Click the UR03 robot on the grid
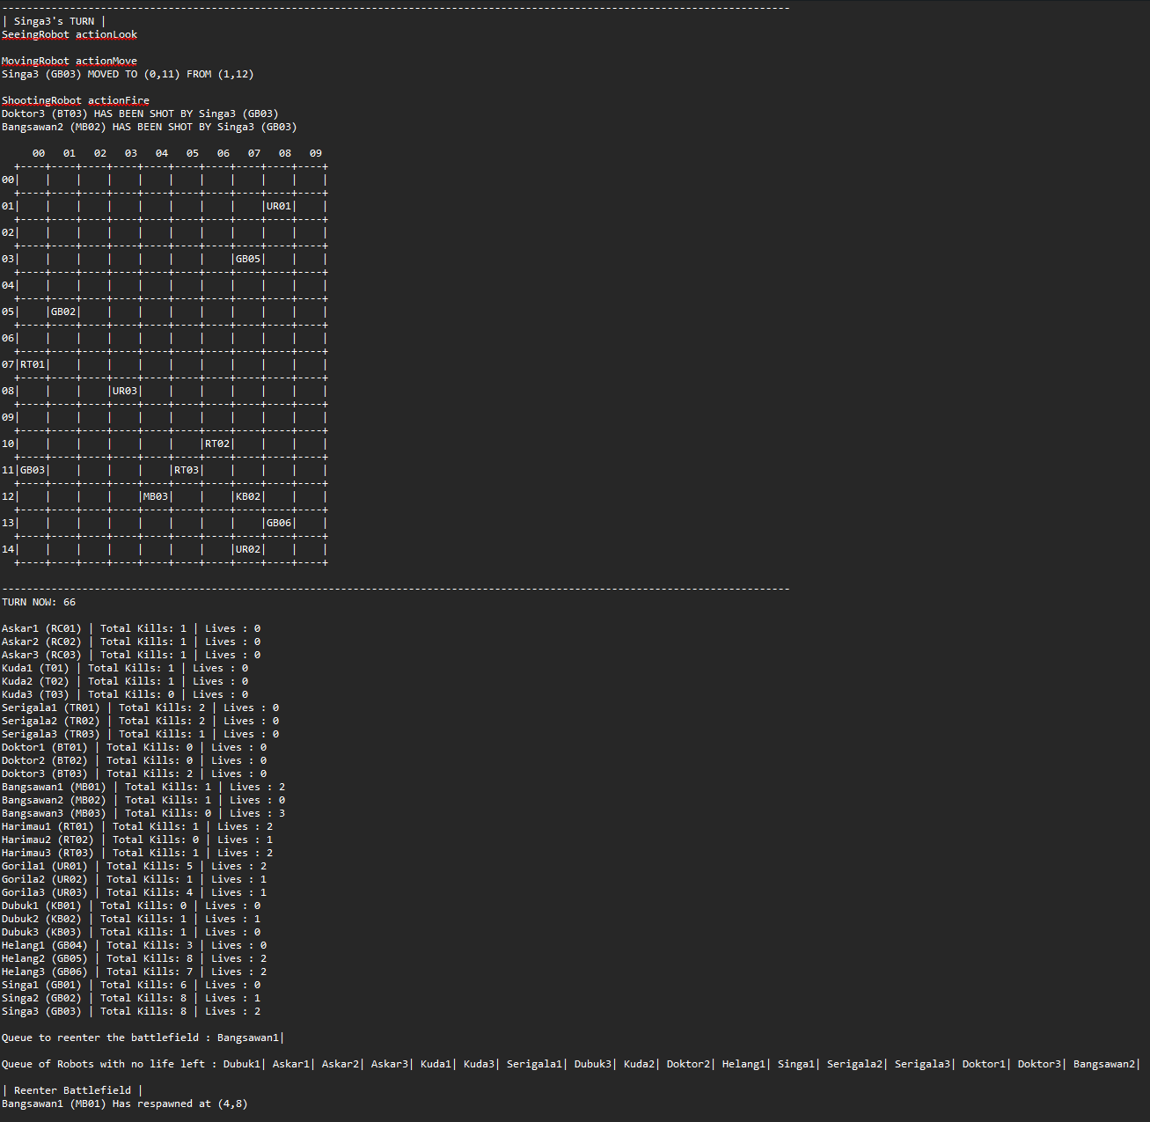This screenshot has height=1122, width=1150. point(125,391)
